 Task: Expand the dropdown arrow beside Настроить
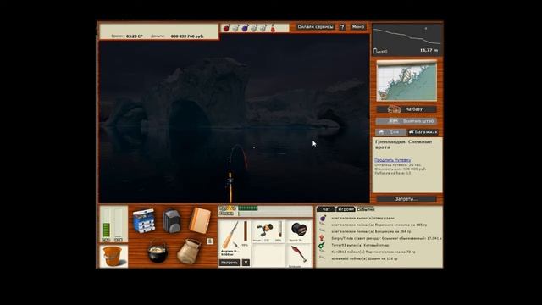tap(246, 263)
